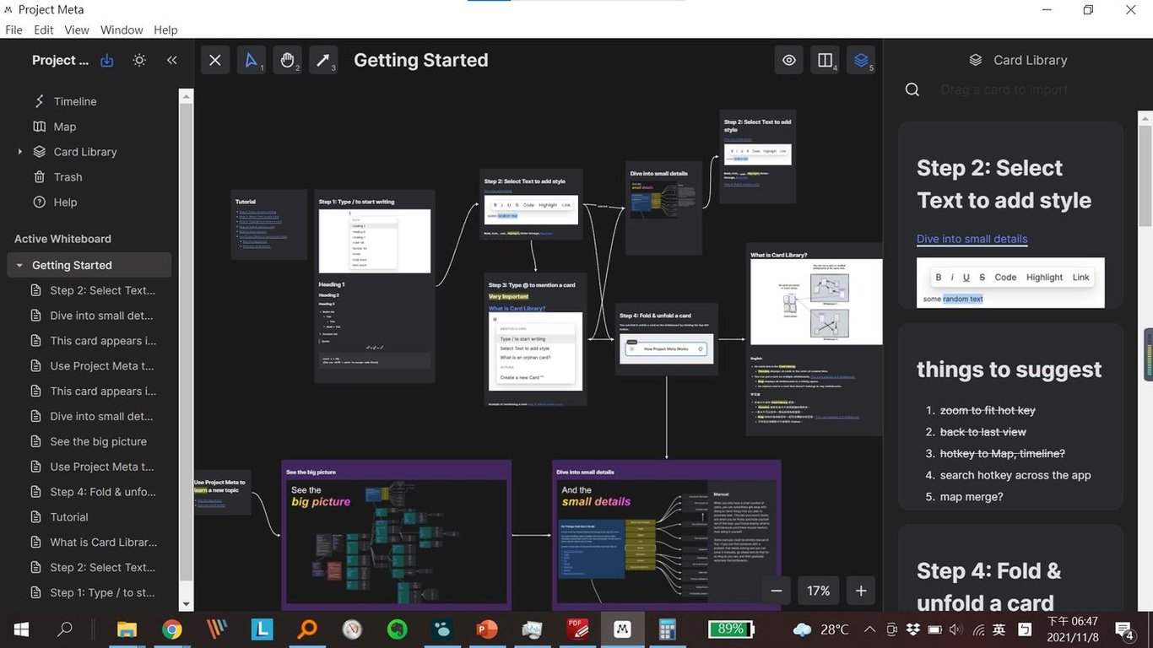Open File Explorer from the taskbar
The width and height of the screenshot is (1153, 648).
[127, 629]
